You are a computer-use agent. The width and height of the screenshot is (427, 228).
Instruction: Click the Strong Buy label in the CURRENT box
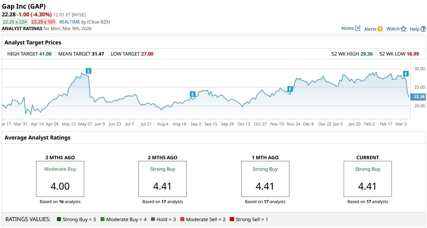tap(368, 169)
